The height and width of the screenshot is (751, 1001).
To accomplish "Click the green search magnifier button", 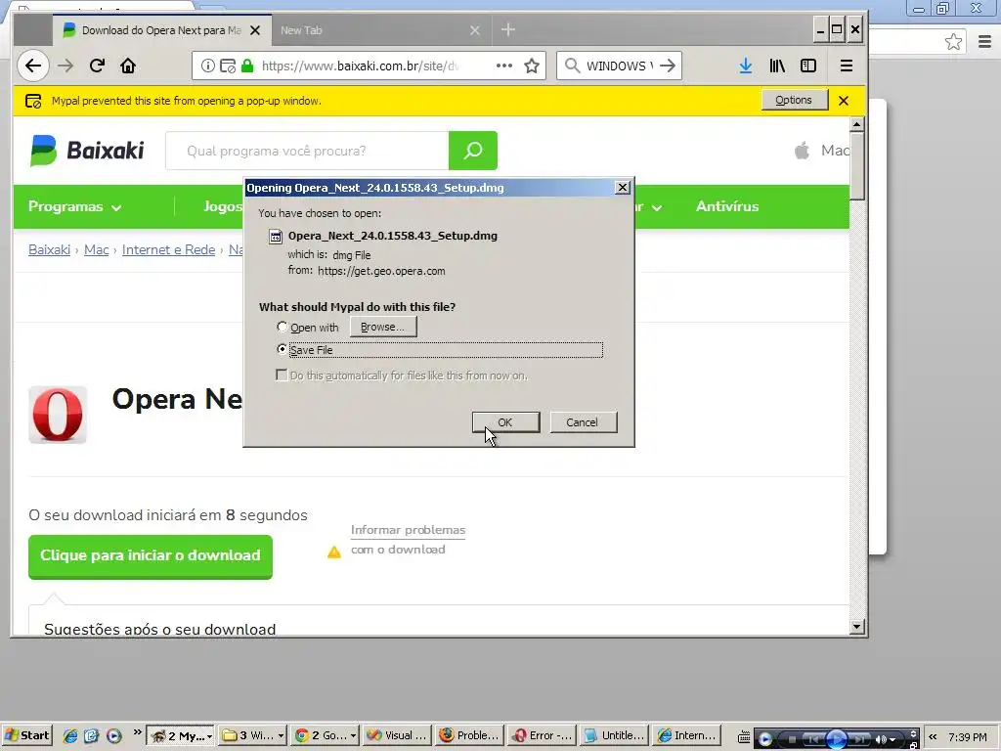I will [473, 151].
